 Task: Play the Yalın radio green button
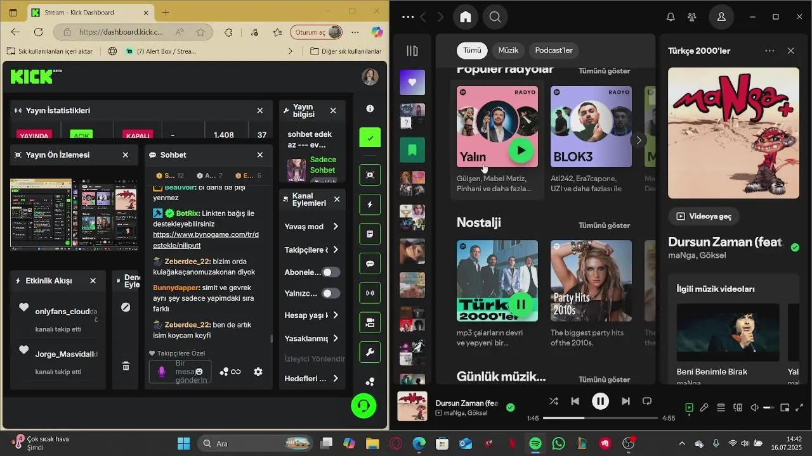tap(521, 151)
